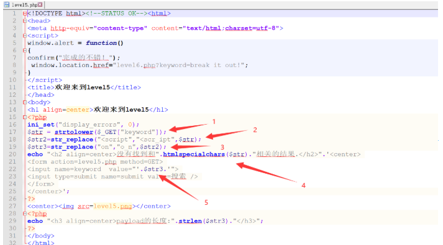This screenshot has width=443, height=245.
Task: Click the "content-type" string in the meta tag
Action: pyautogui.click(x=121, y=28)
